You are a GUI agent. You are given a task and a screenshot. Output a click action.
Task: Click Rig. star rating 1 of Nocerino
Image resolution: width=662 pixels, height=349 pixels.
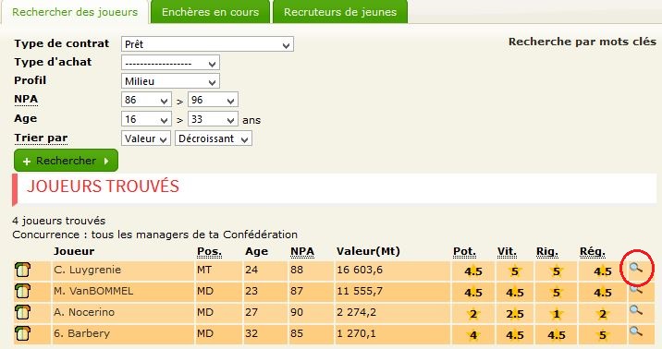557,314
